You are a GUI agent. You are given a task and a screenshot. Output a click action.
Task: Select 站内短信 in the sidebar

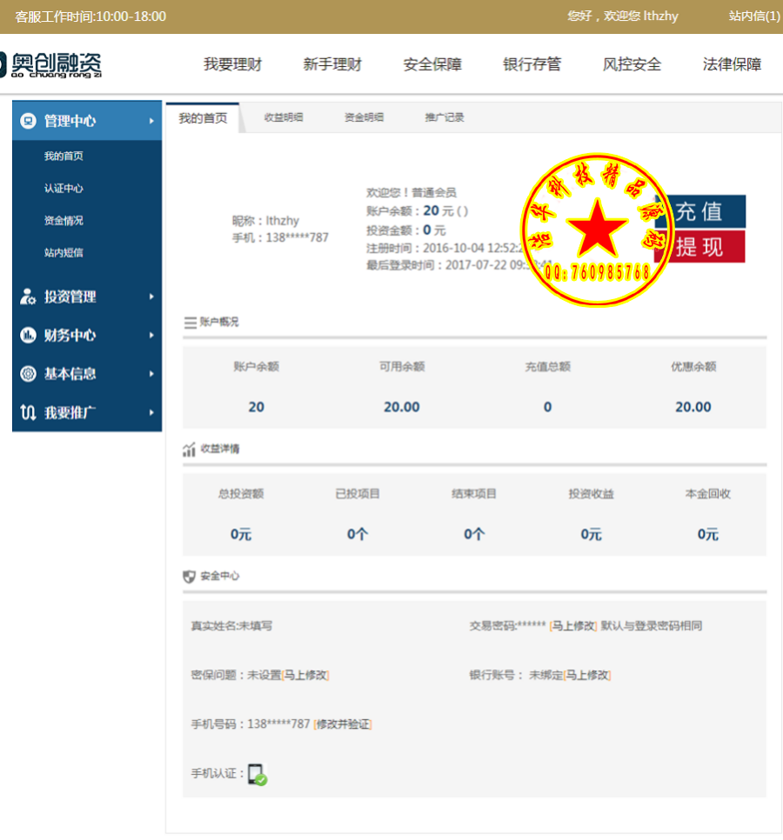point(64,252)
